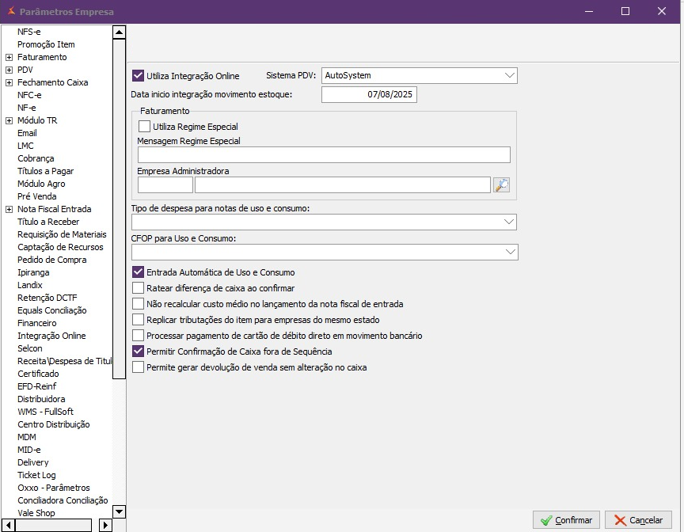The height and width of the screenshot is (532, 684).
Task: Select NF-e in the tree
Action: tap(27, 108)
